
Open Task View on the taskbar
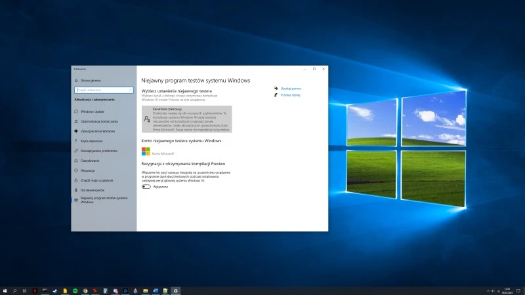(x=24, y=291)
